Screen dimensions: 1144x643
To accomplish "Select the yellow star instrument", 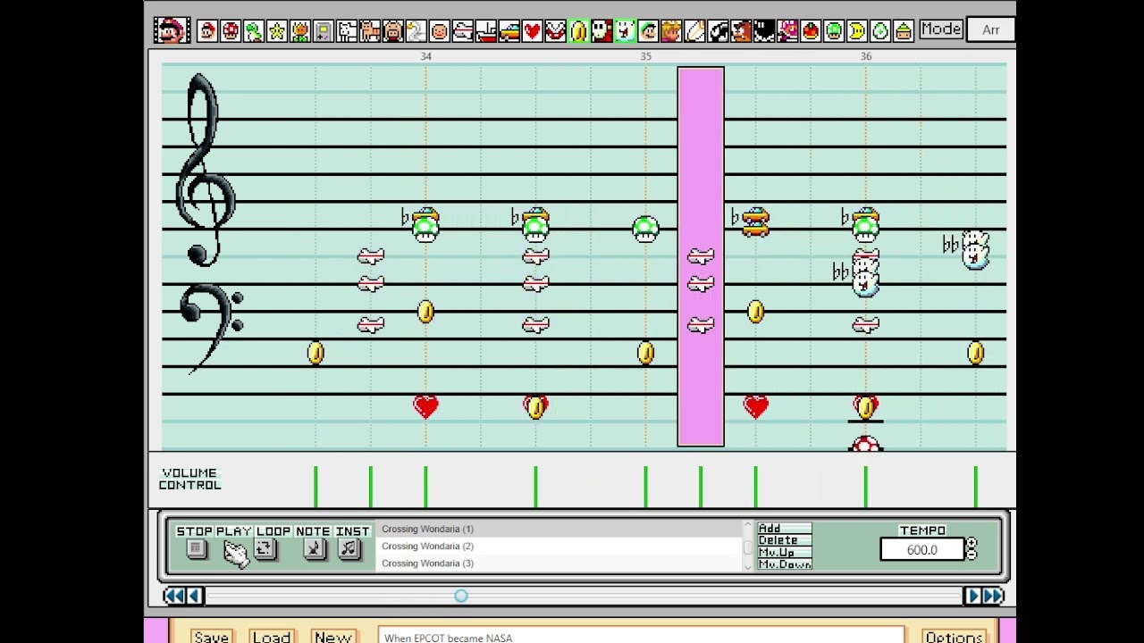I will click(277, 31).
